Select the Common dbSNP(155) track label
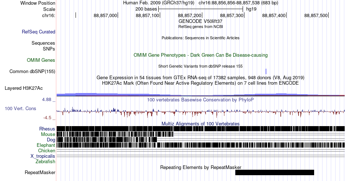345x181 pixels. click(32, 71)
